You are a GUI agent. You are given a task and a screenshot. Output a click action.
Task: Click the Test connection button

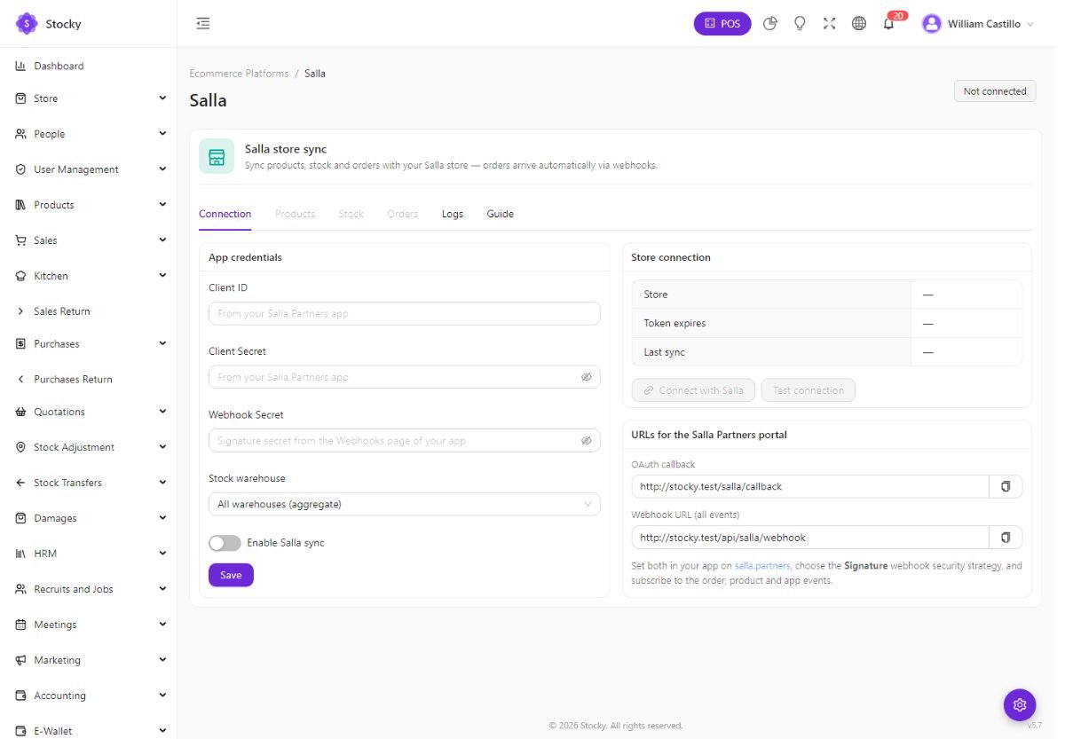coord(808,390)
